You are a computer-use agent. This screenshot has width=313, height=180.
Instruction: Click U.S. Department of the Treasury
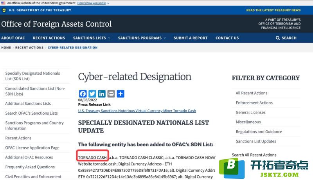point(40,10)
